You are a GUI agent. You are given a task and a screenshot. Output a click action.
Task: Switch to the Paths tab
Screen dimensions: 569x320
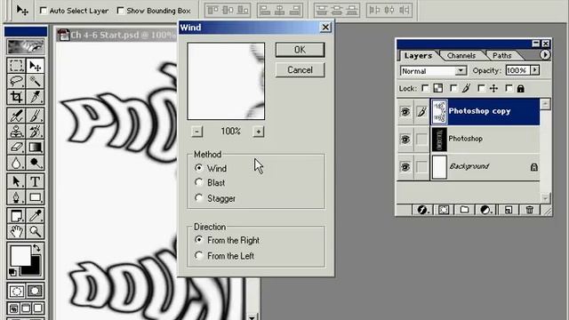[501, 55]
